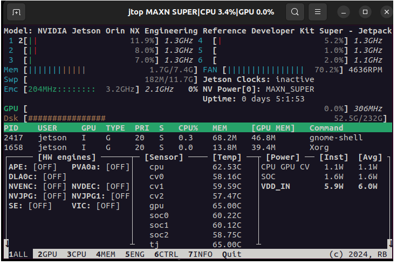The image size is (397, 265).
Task: Click the FAN speed bar
Action: [267, 70]
